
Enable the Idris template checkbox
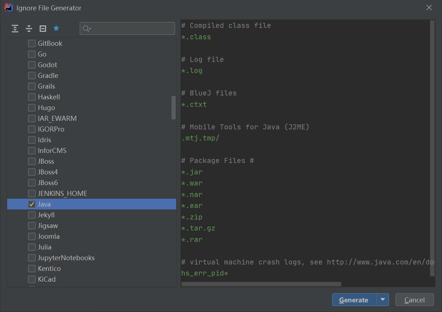[32, 140]
